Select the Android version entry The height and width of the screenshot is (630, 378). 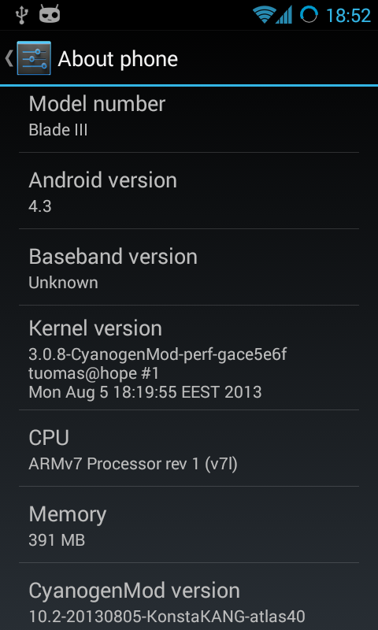coord(189,191)
